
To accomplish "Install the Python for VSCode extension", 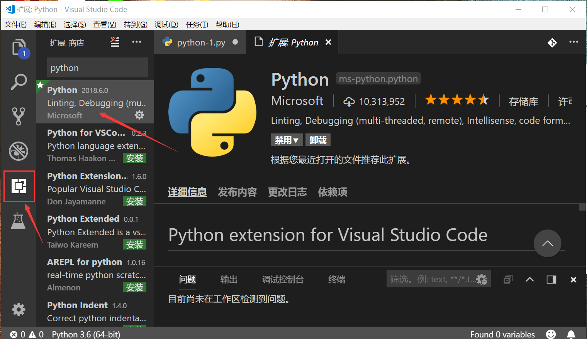I will click(x=134, y=158).
